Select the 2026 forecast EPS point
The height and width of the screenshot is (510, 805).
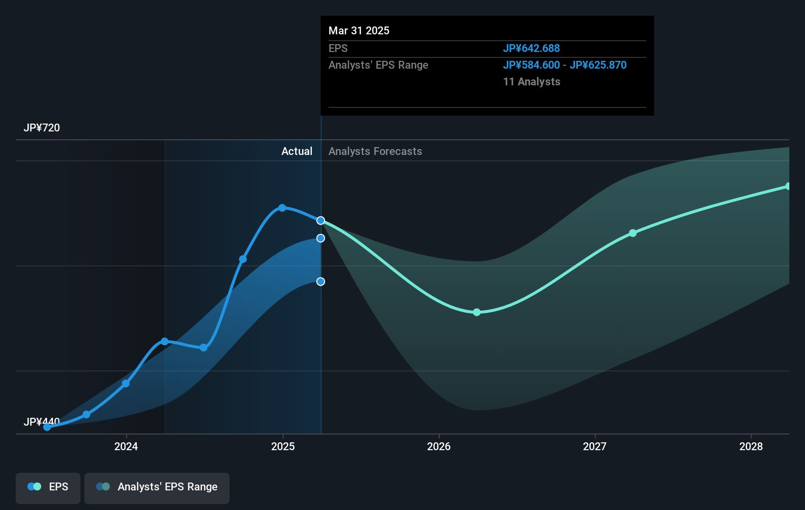pyautogui.click(x=477, y=312)
